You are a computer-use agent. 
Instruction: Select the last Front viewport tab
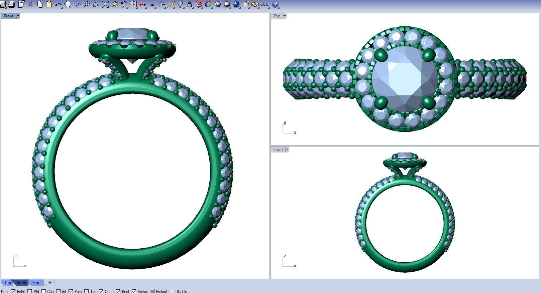(37, 283)
